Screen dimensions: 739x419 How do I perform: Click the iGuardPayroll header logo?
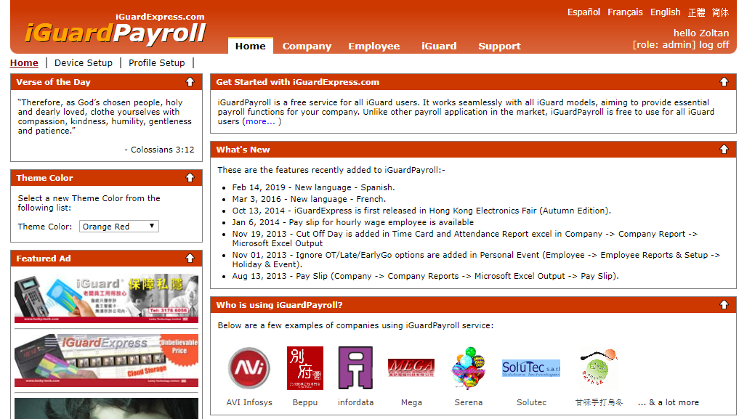pyautogui.click(x=116, y=33)
